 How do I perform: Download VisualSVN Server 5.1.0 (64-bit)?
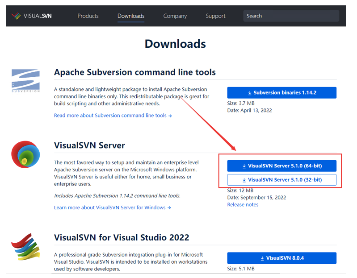(x=281, y=166)
